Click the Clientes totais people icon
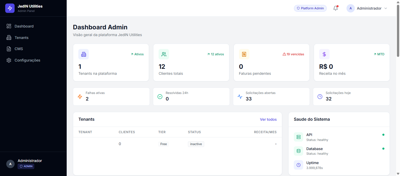The width and height of the screenshot is (400, 176). coord(164,54)
